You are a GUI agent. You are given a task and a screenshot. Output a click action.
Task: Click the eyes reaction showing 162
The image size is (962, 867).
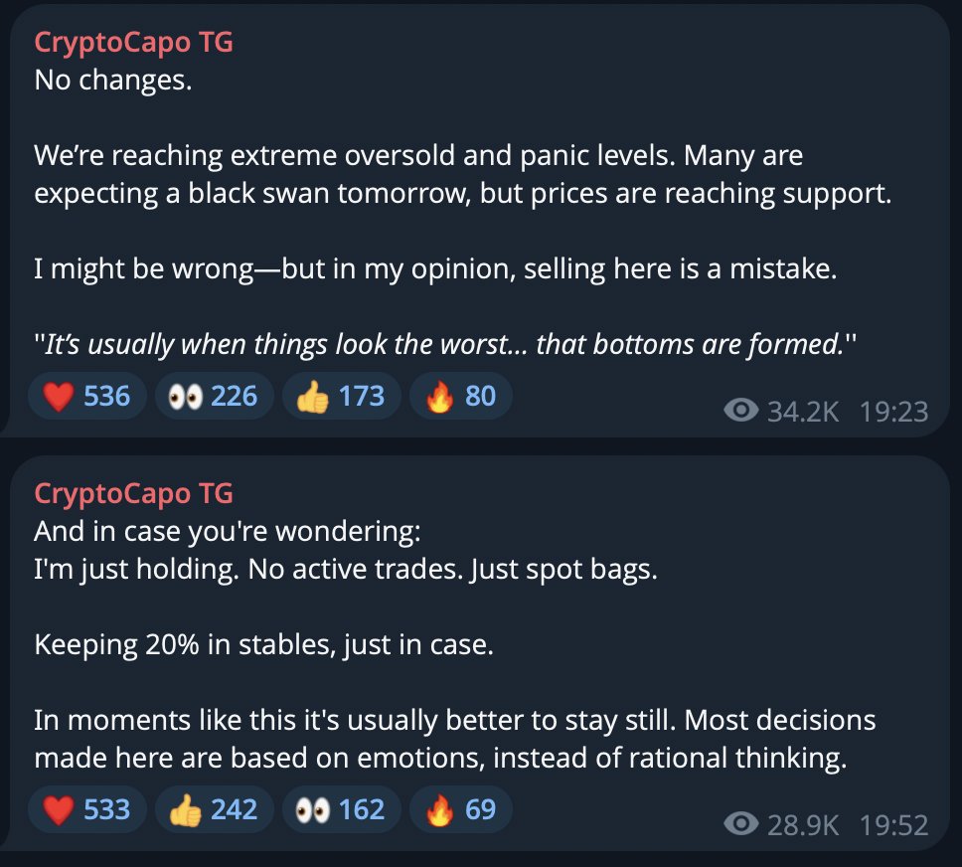click(x=341, y=809)
